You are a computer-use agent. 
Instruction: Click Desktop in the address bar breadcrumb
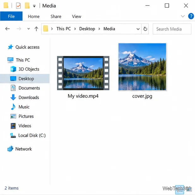point(87,29)
